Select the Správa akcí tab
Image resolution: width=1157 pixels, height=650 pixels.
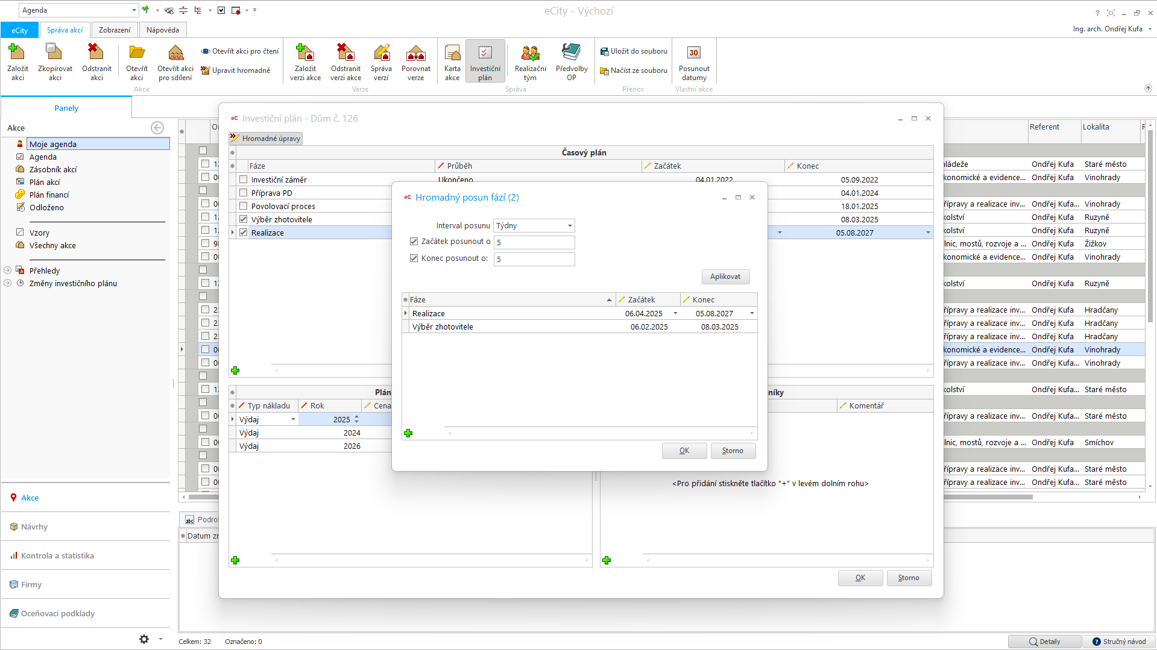click(65, 30)
